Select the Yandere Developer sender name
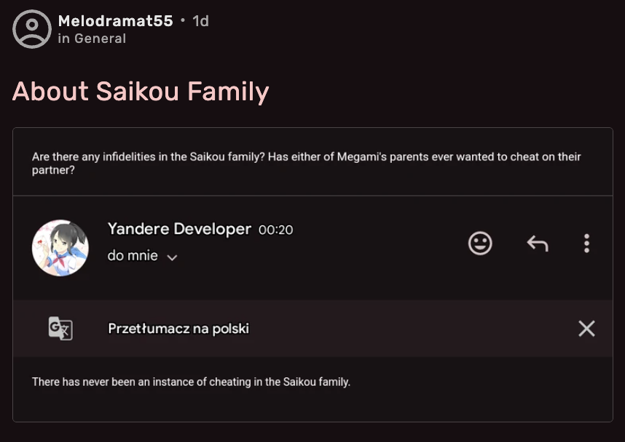The height and width of the screenshot is (442, 625). coord(179,229)
